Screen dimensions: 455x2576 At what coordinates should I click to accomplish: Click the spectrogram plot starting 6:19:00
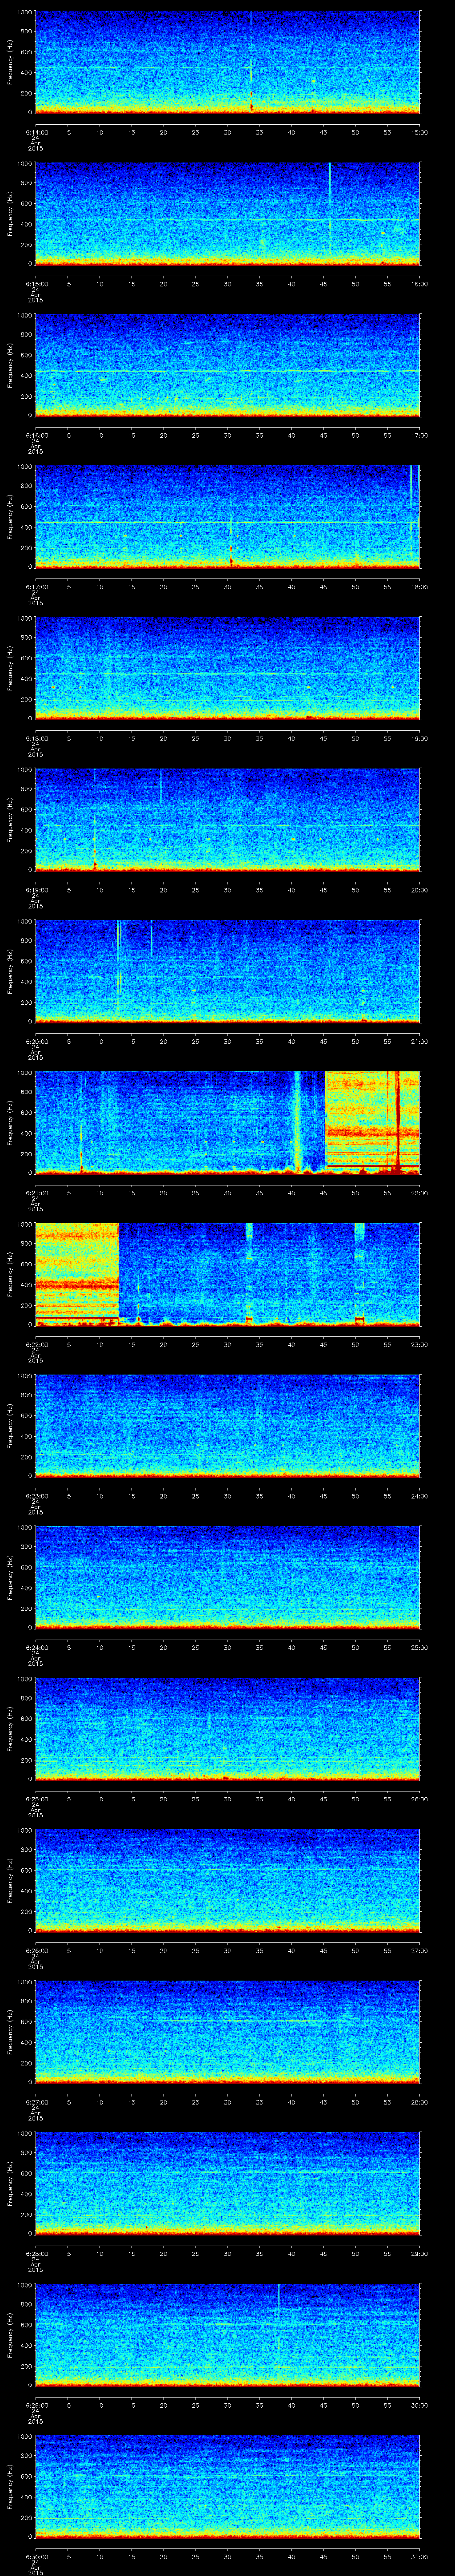(x=228, y=820)
